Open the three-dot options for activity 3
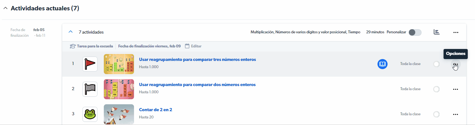The image size is (475, 125). click(x=455, y=114)
